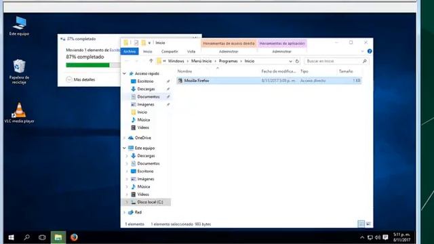Switch to the Compartir ribbon tab

pos(170,52)
